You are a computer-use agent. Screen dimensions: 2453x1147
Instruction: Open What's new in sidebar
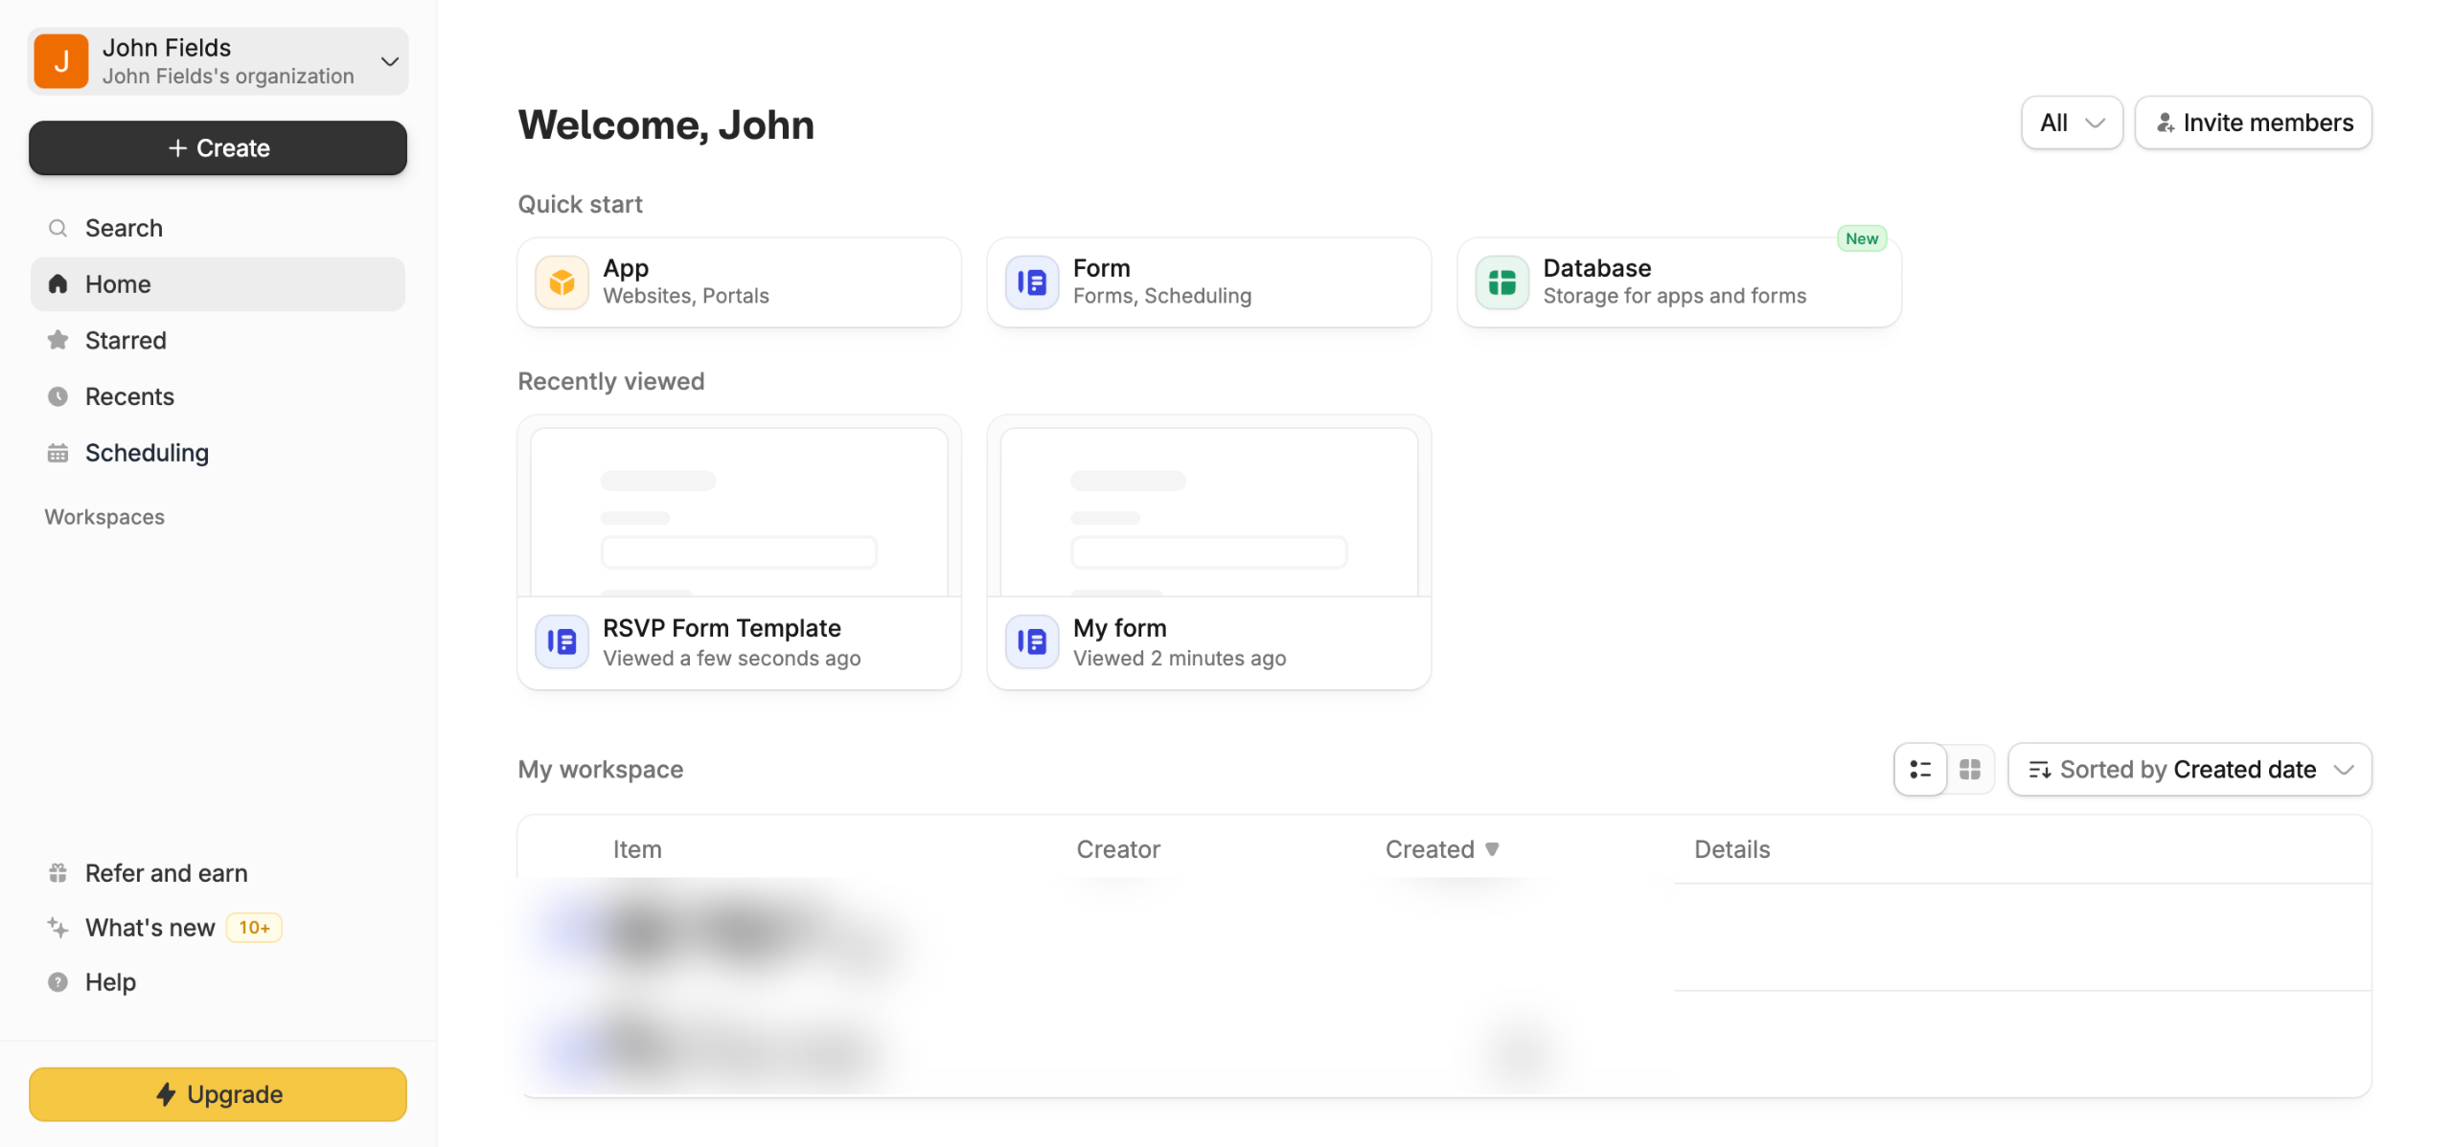[149, 927]
